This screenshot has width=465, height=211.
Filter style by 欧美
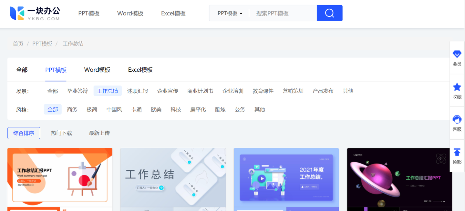click(156, 109)
